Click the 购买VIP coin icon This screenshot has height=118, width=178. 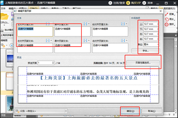tap(128, 3)
